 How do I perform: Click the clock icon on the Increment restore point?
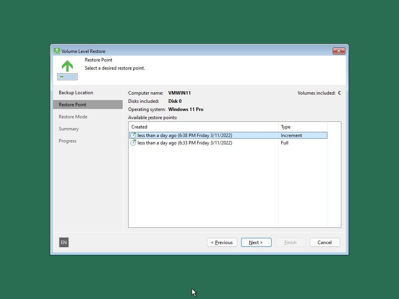pyautogui.click(x=133, y=135)
